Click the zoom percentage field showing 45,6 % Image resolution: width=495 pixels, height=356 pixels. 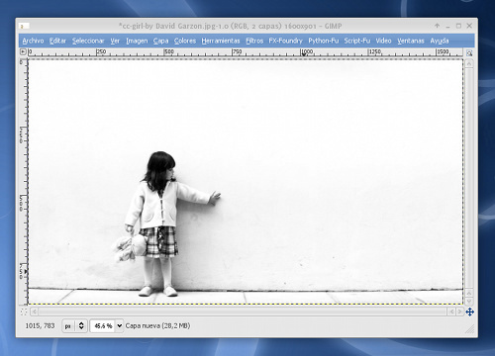pos(103,326)
